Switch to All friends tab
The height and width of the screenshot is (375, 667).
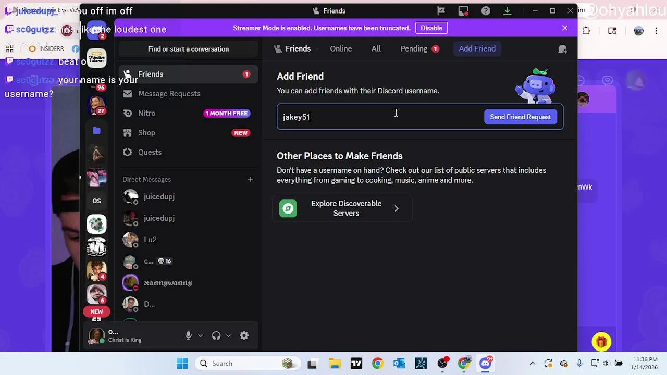376,49
